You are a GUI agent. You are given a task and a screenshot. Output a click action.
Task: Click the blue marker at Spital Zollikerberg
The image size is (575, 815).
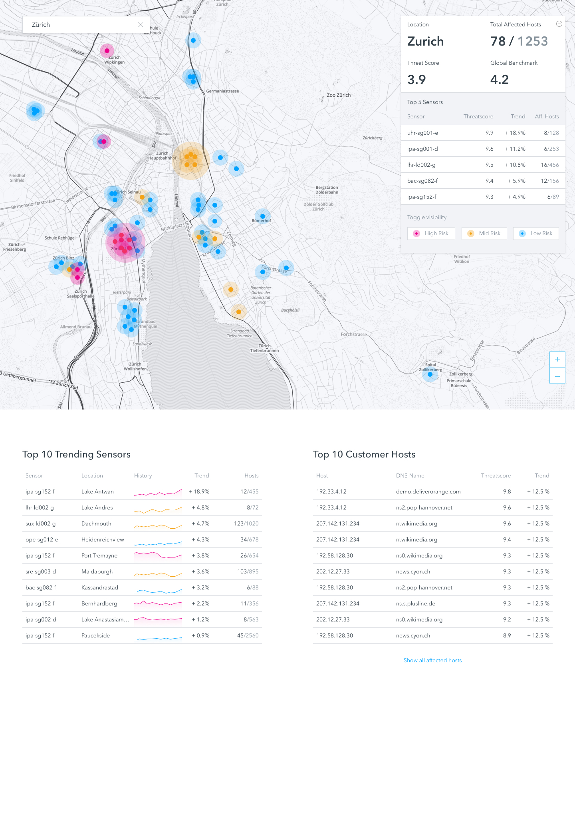coord(430,375)
